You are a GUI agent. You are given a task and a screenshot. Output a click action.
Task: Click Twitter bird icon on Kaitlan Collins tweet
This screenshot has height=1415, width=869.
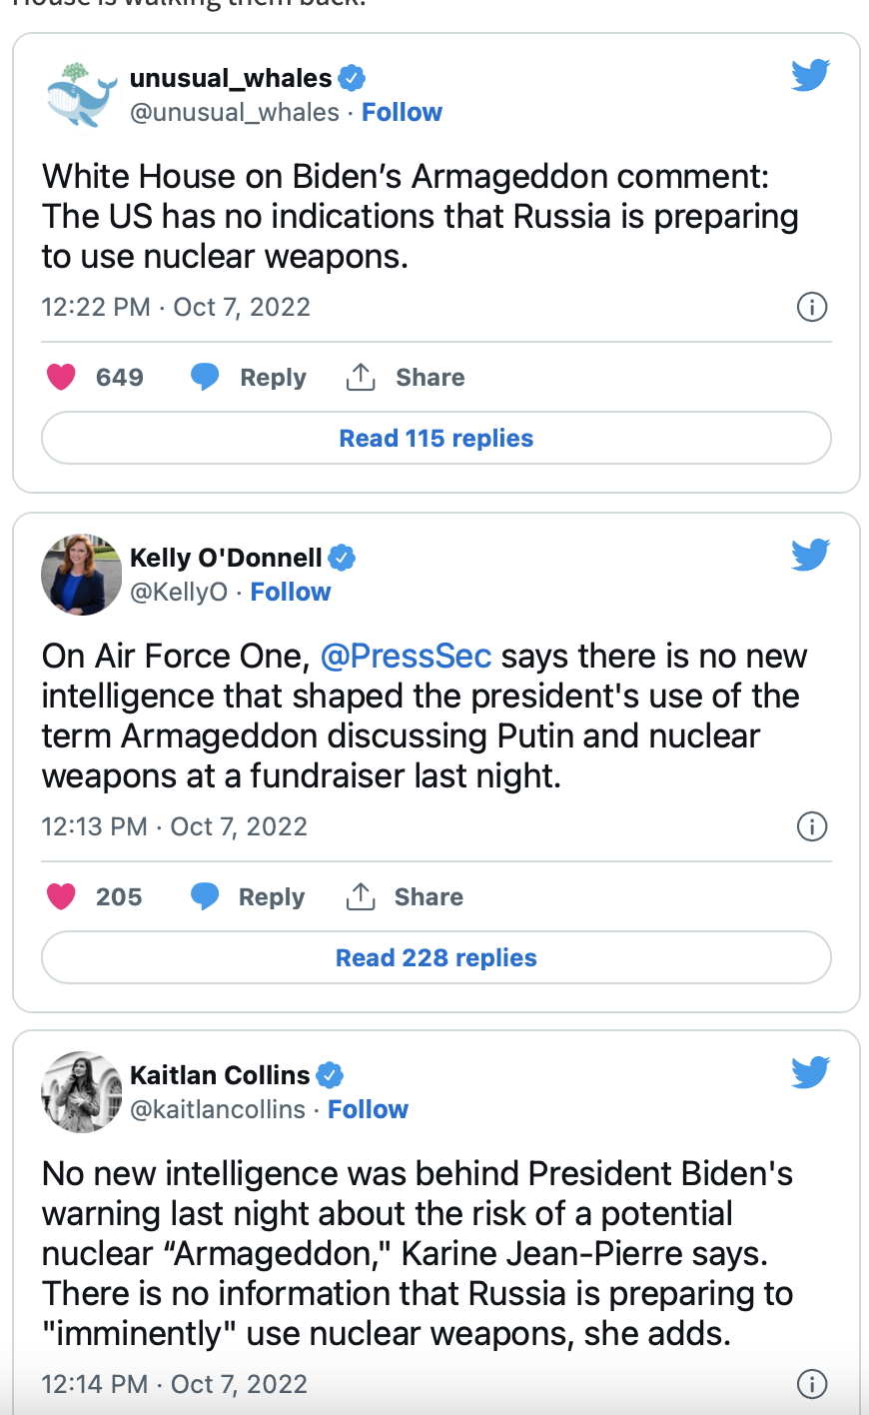[x=810, y=1072]
